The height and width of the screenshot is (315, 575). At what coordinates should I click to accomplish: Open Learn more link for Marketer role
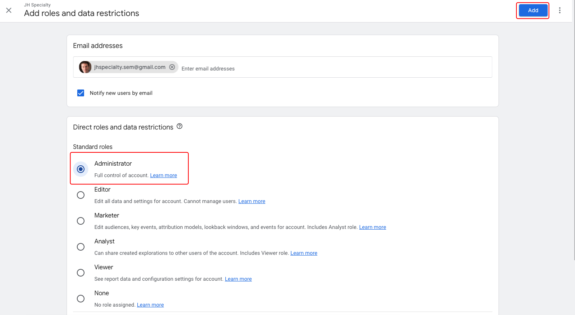pyautogui.click(x=373, y=227)
